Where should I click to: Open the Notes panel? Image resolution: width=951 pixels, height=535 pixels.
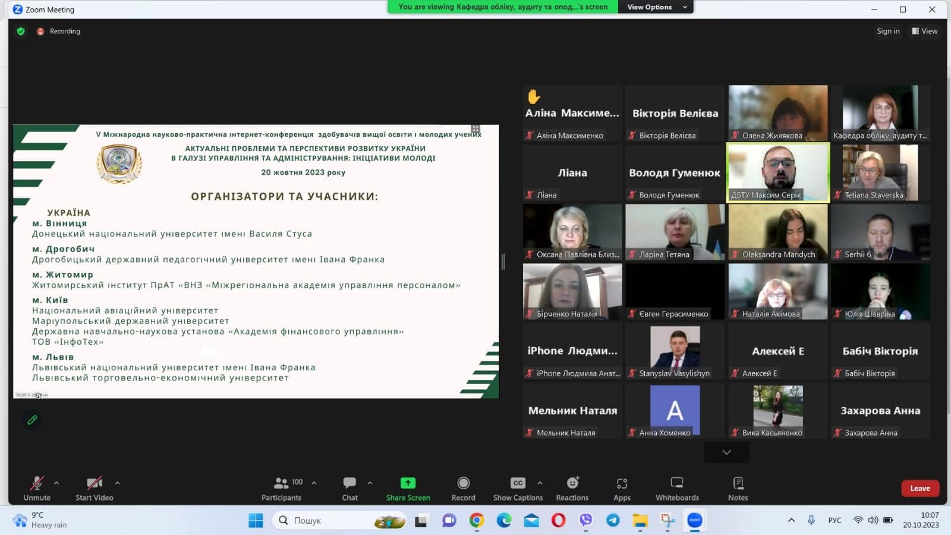pos(738,488)
